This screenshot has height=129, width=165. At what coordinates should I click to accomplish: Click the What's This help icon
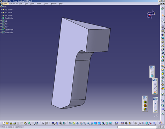tap(37, 123)
